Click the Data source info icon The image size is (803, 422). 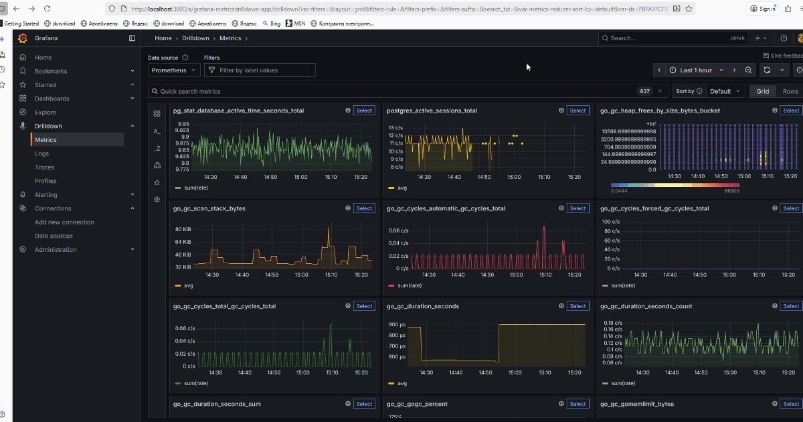[x=185, y=58]
